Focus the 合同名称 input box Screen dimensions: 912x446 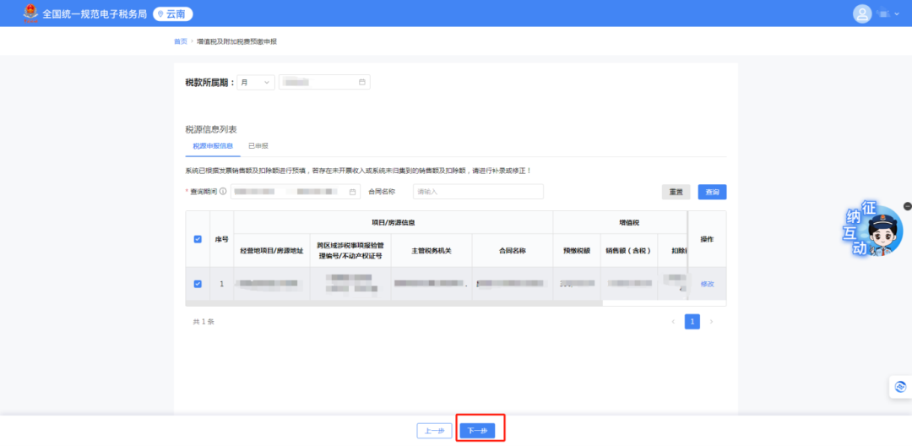(x=478, y=191)
